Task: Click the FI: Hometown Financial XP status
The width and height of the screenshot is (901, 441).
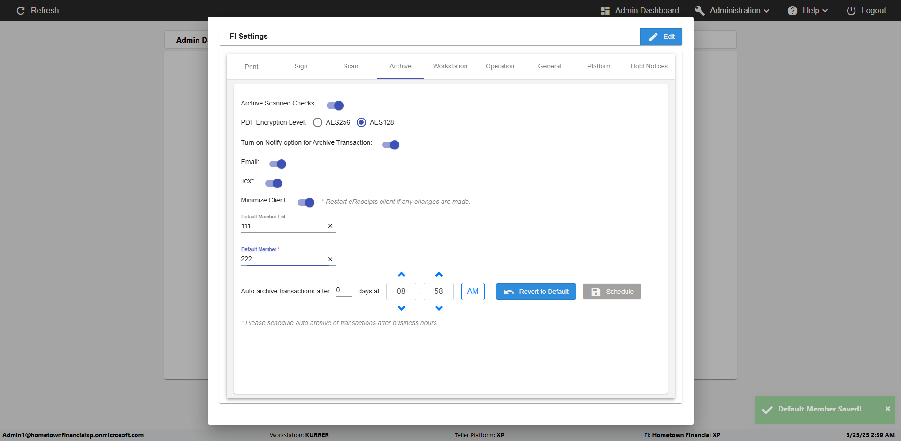Action: pyautogui.click(x=682, y=435)
